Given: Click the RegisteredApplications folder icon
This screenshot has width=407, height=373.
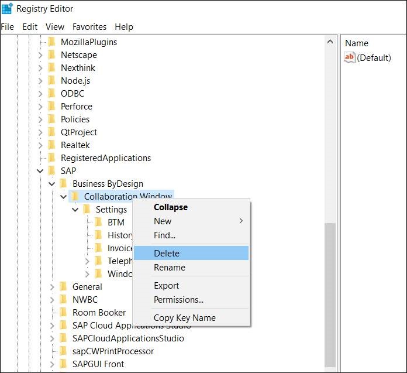Looking at the screenshot, I should click(52, 158).
